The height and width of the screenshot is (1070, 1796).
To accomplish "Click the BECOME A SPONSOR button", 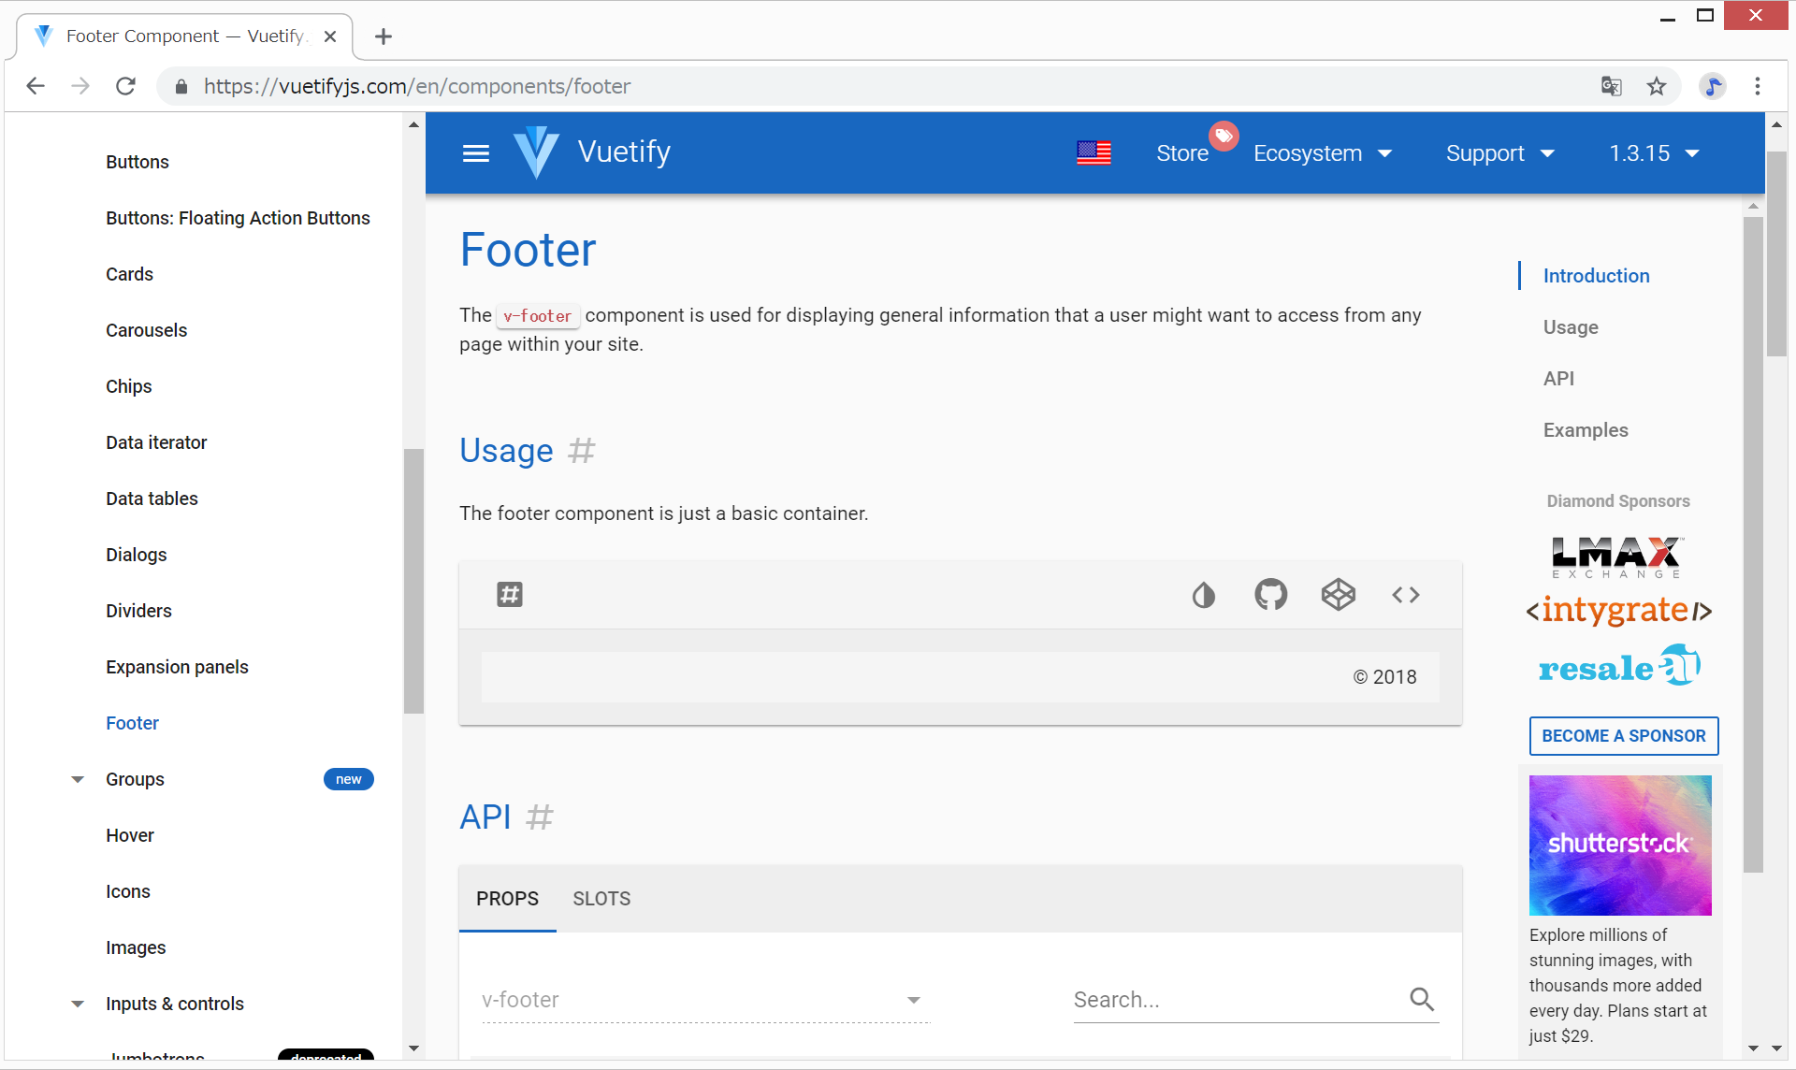I will point(1623,736).
